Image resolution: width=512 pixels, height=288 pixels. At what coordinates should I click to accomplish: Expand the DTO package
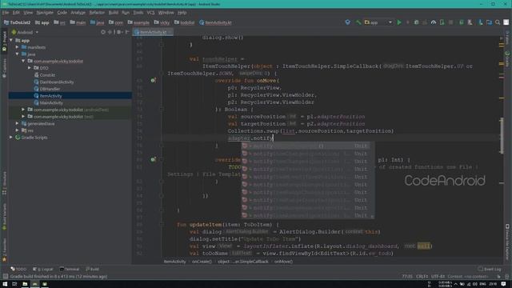pos(30,68)
